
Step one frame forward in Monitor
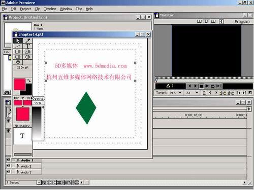pos(196,86)
